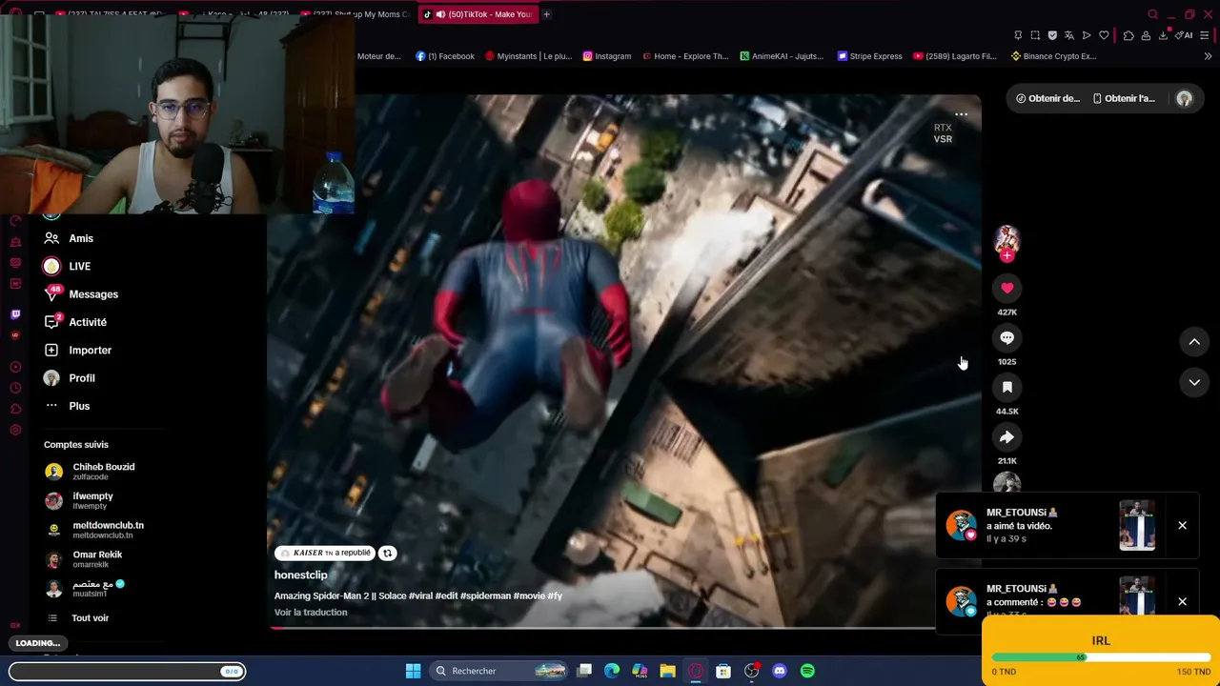Image resolution: width=1220 pixels, height=686 pixels.
Task: Click the 'Obtenir de...' coins button
Action: pyautogui.click(x=1047, y=98)
